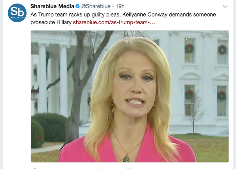Open the Shareblue Media Sb profile avatar

coord(17,13)
